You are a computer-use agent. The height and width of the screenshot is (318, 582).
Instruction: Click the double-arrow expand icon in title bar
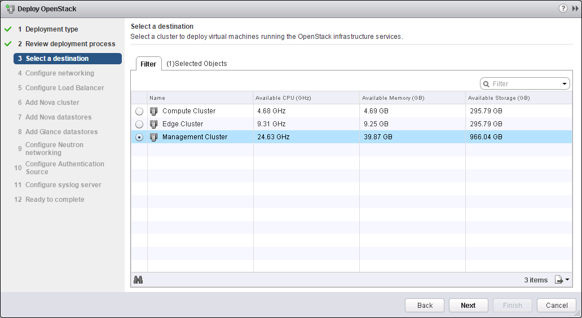point(575,8)
